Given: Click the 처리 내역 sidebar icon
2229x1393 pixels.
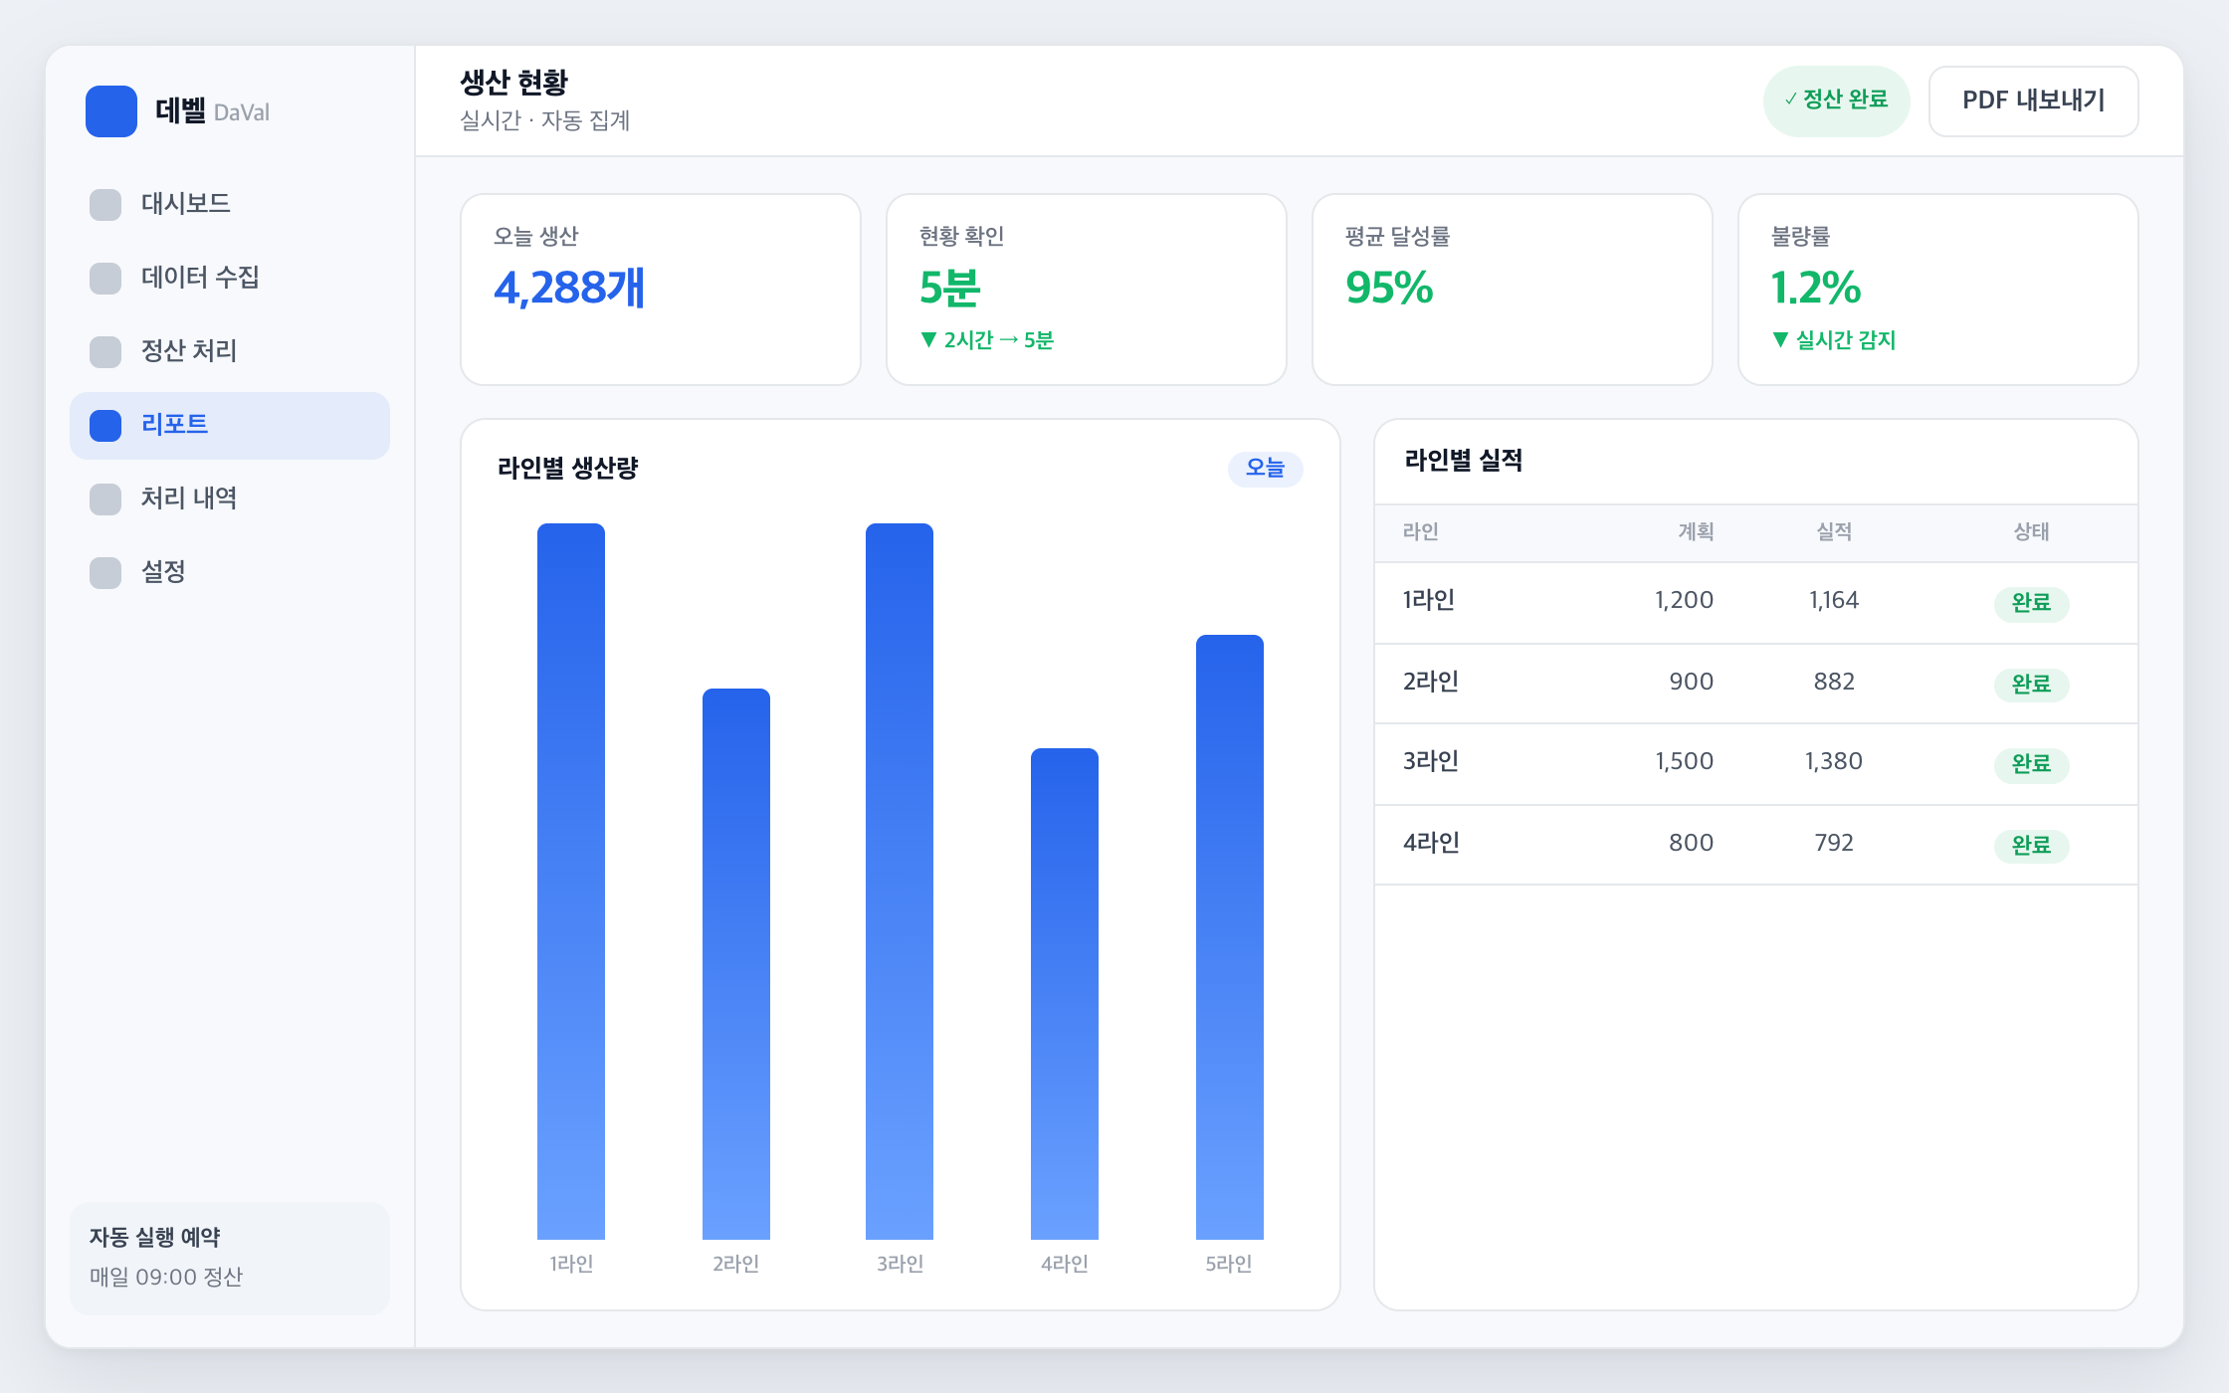Looking at the screenshot, I should 105,499.
